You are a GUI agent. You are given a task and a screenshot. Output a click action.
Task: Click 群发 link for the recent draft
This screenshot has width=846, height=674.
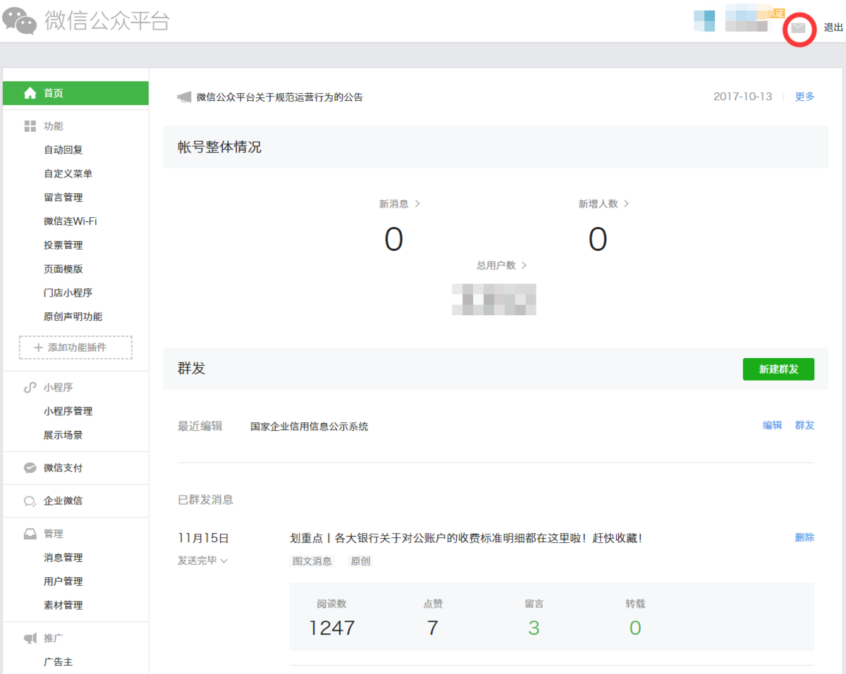click(804, 425)
